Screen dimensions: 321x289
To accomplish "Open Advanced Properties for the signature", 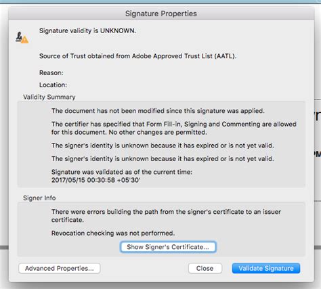I will tap(60, 268).
